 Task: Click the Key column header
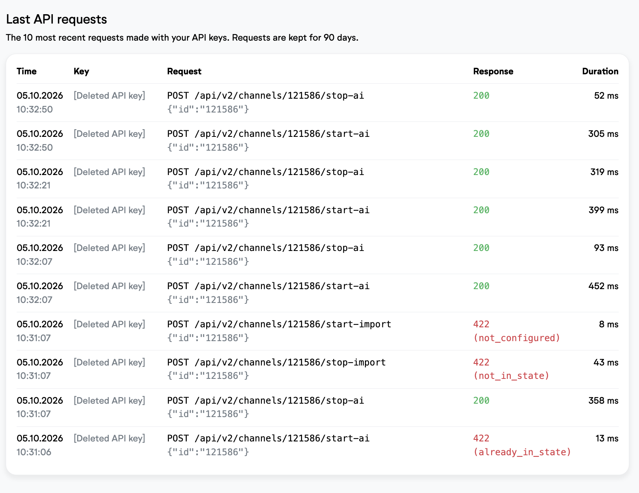pyautogui.click(x=81, y=71)
